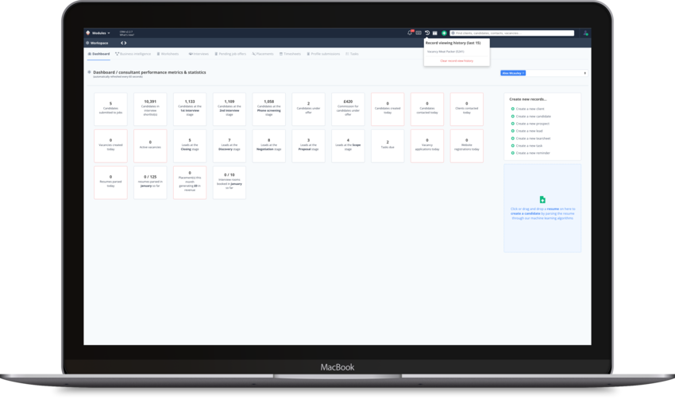Open the 0 / 10 Interview rooms booked card

point(229,182)
